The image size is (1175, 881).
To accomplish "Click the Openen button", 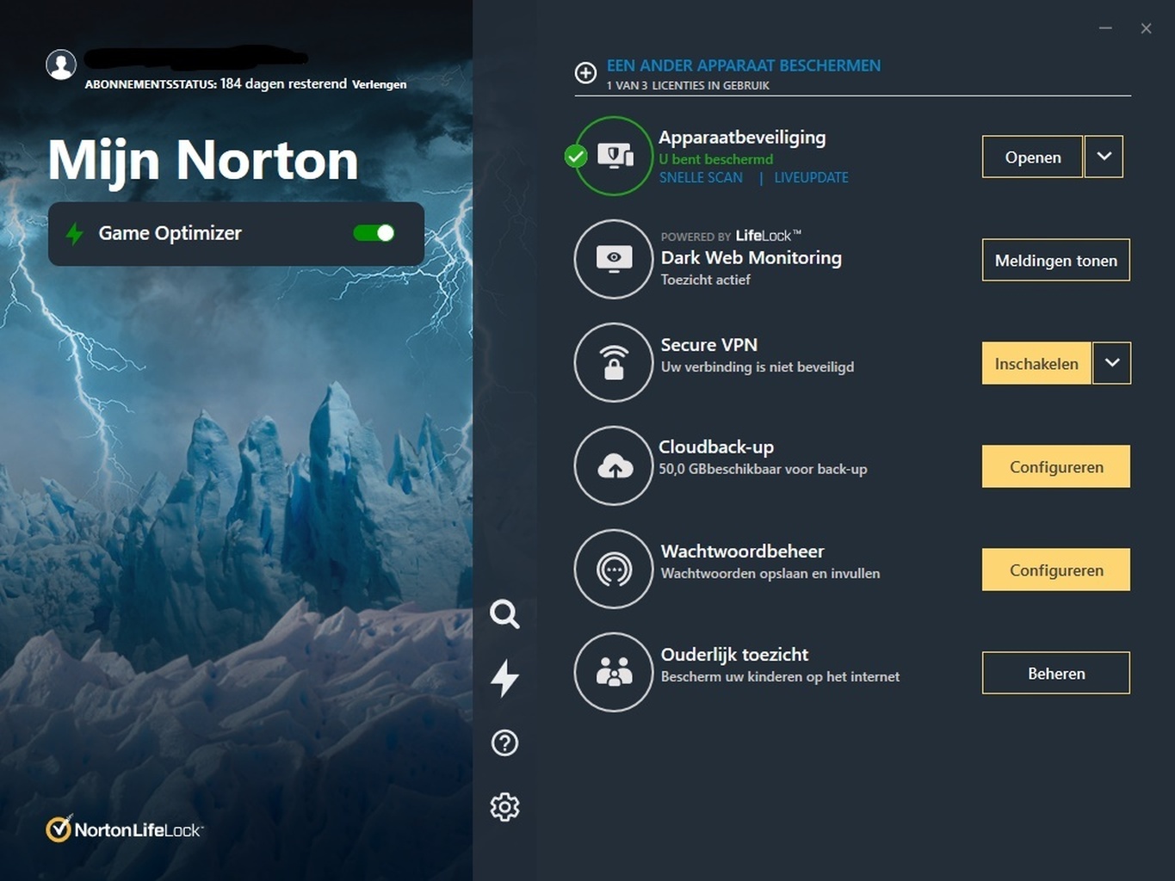I will (x=1032, y=157).
